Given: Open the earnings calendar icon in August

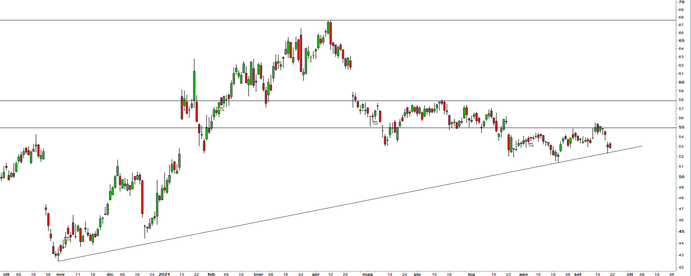Looking at the screenshot, I should click(531, 144).
